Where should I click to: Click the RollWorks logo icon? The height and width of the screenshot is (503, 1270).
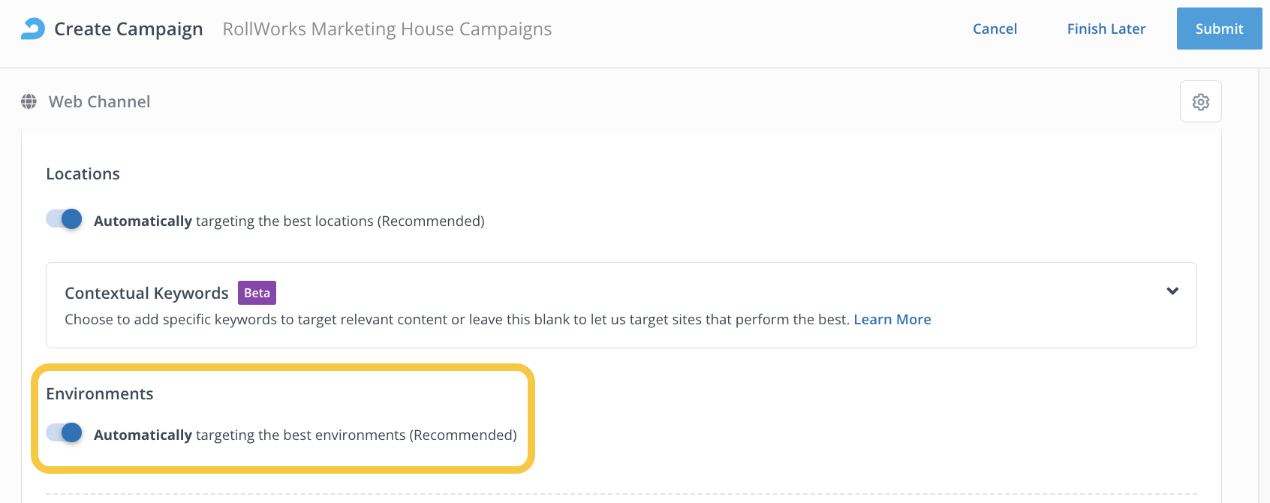tap(33, 29)
